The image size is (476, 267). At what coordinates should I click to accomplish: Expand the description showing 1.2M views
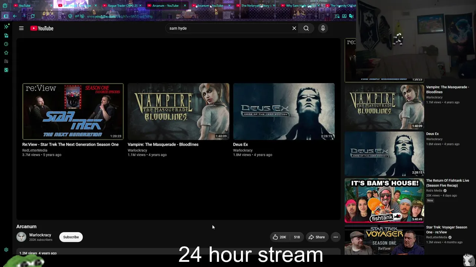[178, 252]
